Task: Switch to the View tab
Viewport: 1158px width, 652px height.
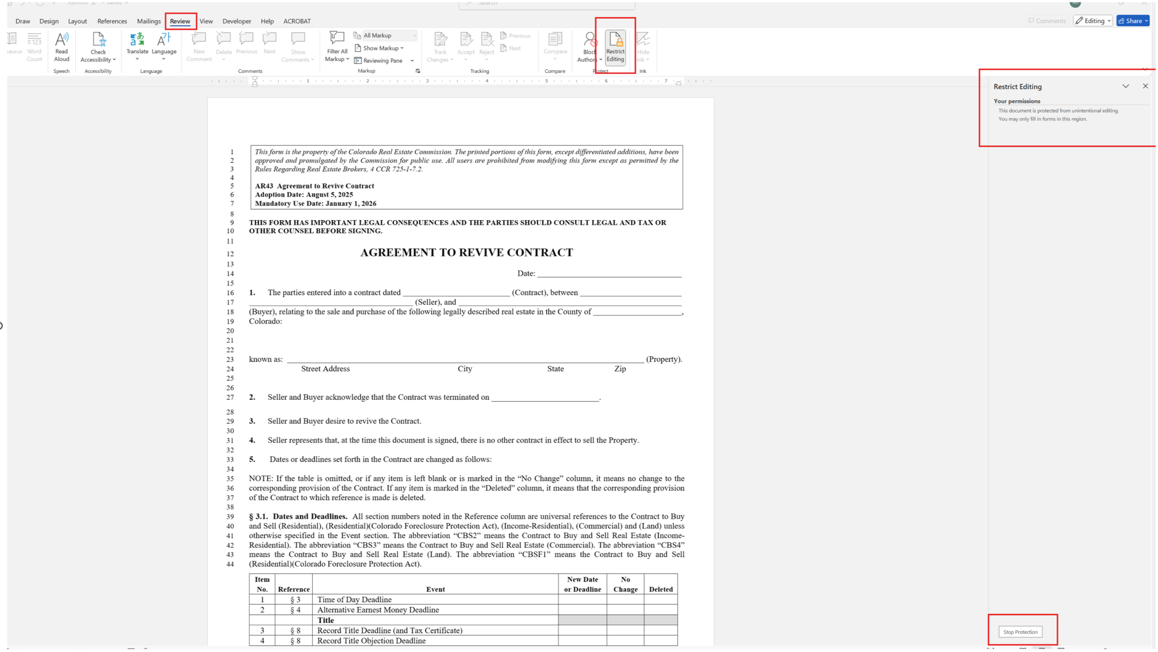Action: [206, 21]
